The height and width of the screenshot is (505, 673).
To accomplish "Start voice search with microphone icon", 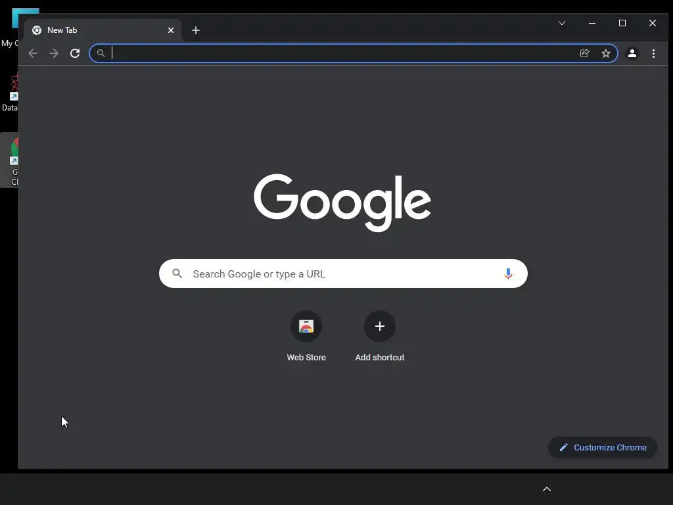I will 508,274.
